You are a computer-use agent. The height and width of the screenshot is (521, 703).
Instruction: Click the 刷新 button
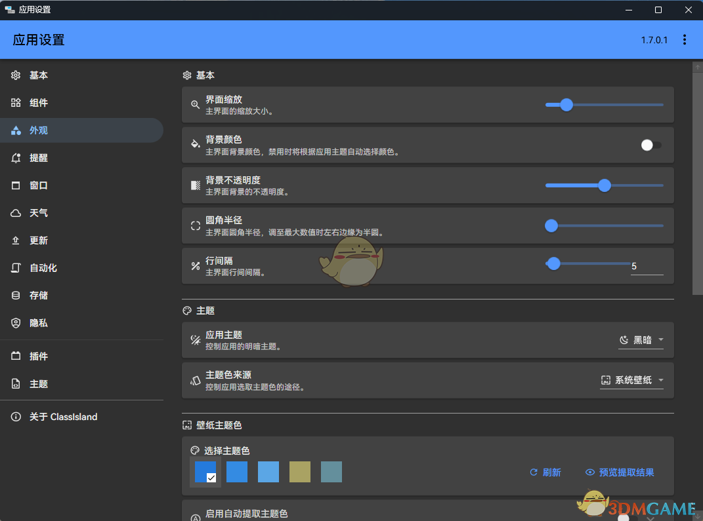(545, 472)
